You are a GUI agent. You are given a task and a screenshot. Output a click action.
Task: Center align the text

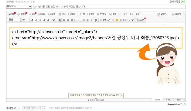pyautogui.click(x=64, y=20)
